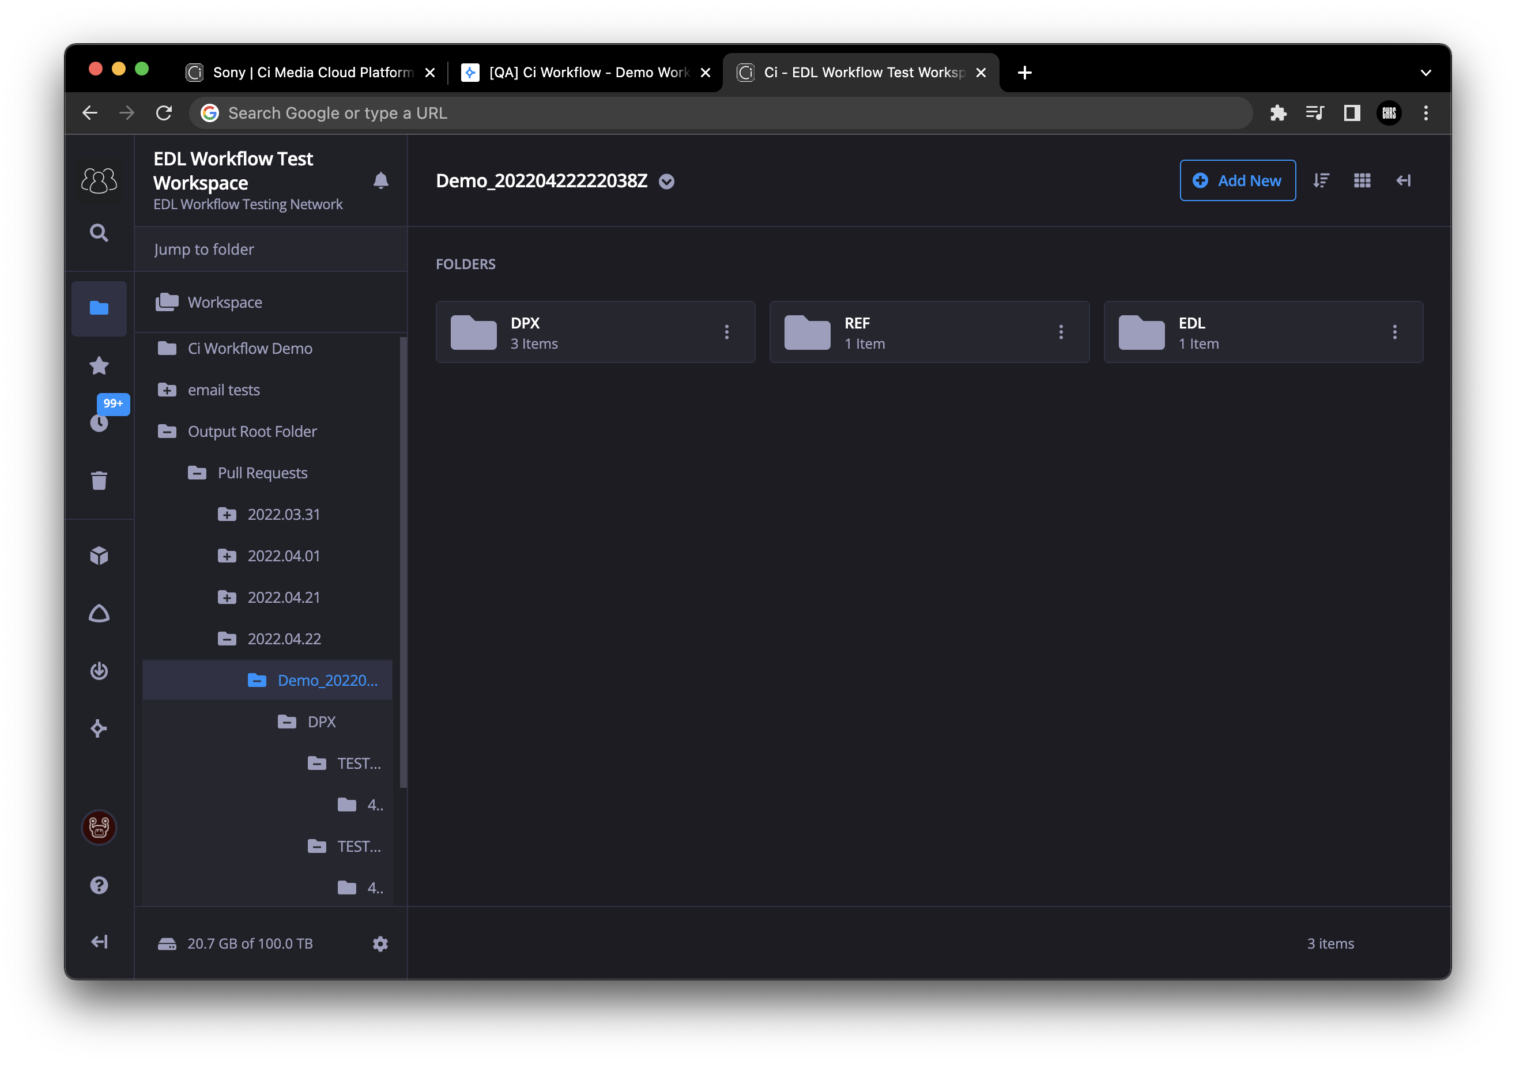Open recent activity clock icon with 99+ badge
1516x1065 pixels.
pos(99,421)
